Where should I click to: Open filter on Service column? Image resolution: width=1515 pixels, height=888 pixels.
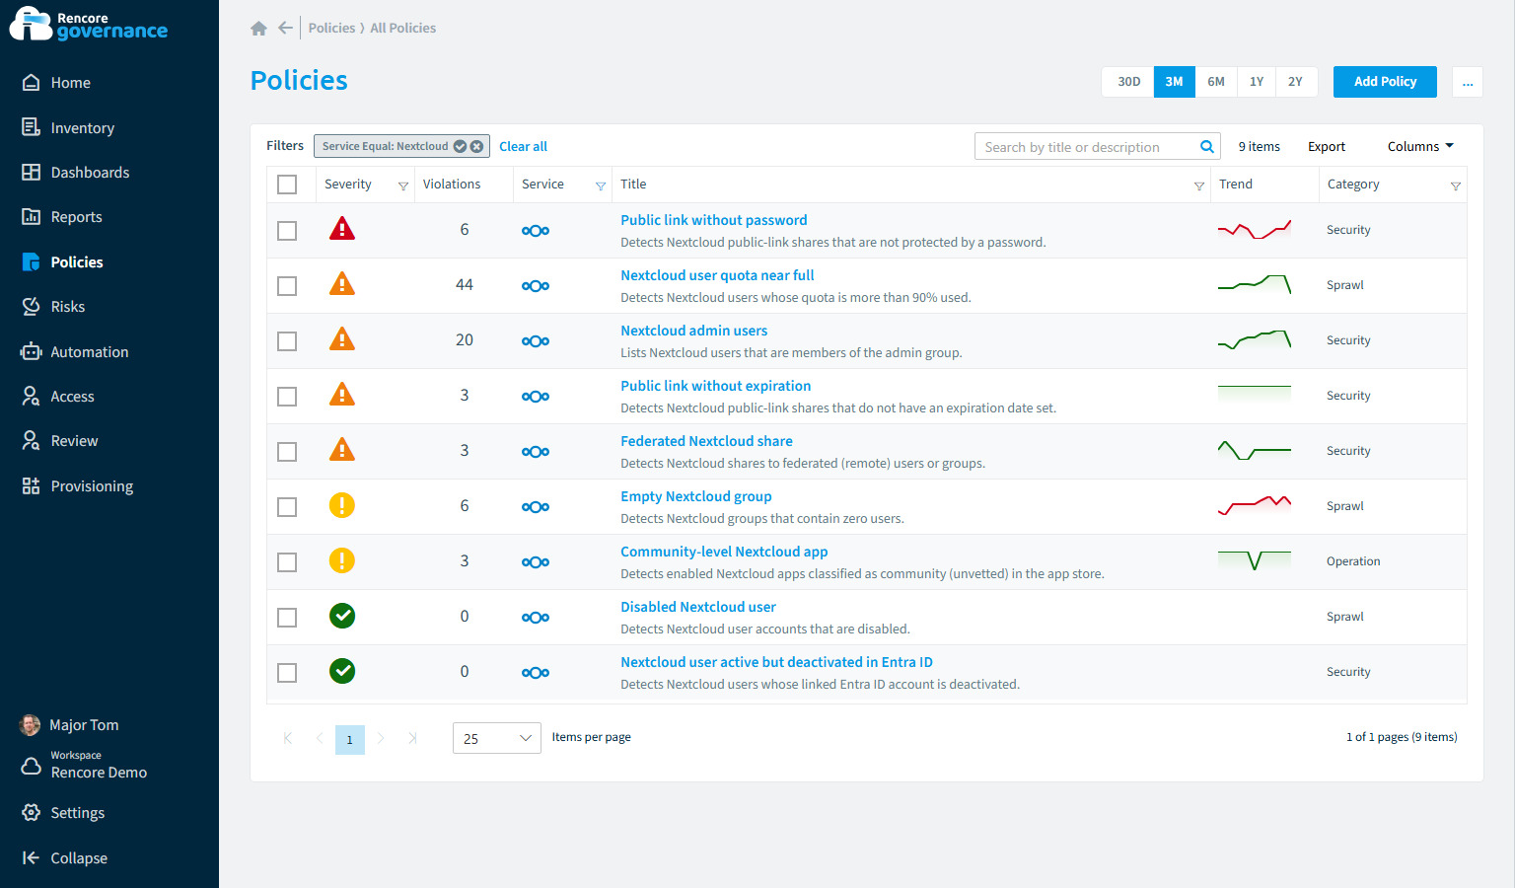pyautogui.click(x=601, y=185)
